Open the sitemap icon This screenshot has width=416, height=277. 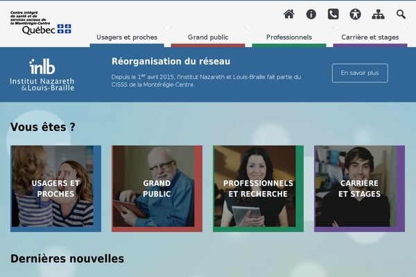(x=378, y=14)
